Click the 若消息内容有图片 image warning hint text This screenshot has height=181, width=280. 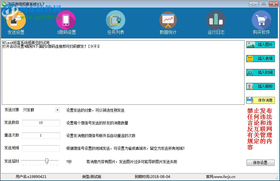coord(132,162)
